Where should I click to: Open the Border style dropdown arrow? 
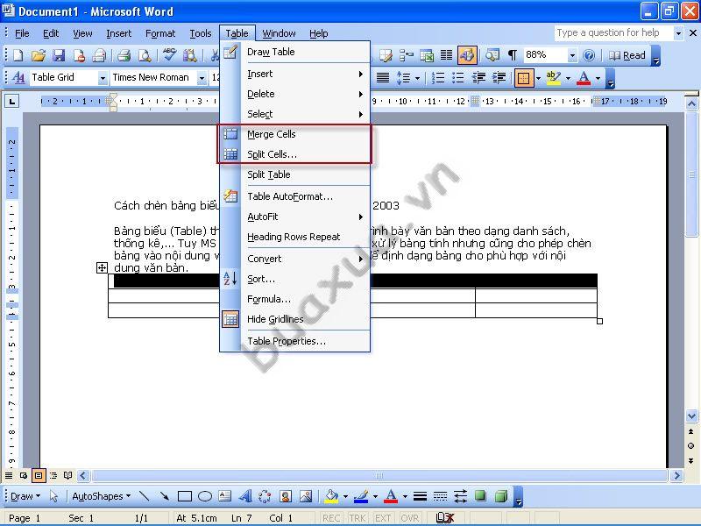pyautogui.click(x=538, y=78)
